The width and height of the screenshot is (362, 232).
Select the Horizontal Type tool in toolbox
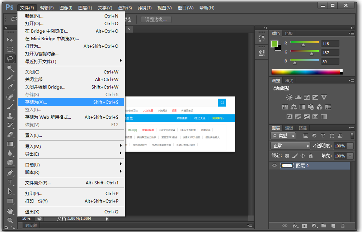pos(10,182)
